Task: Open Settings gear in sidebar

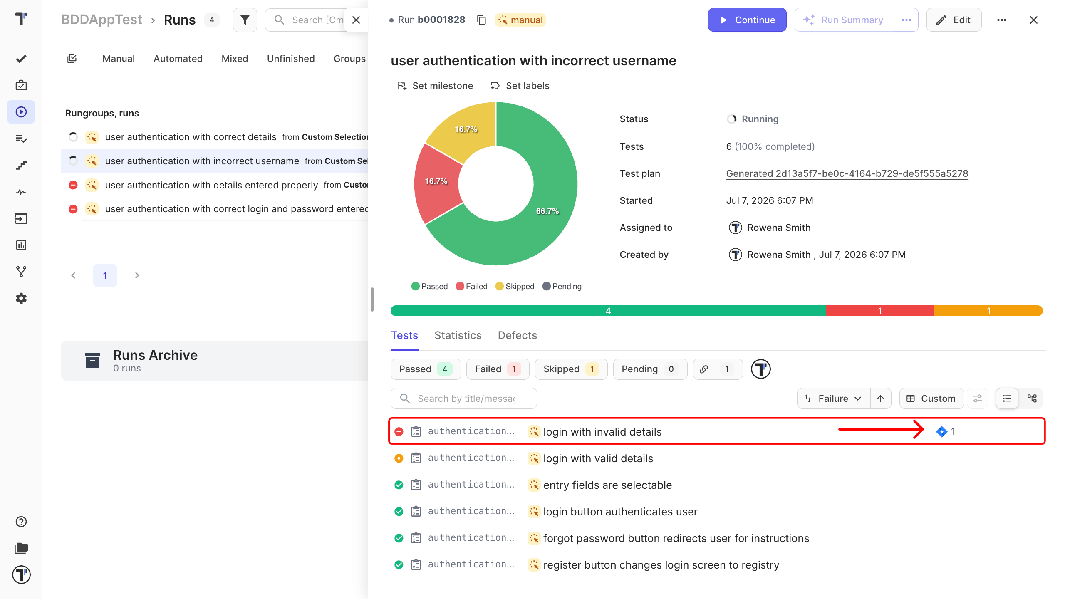Action: [x=21, y=298]
